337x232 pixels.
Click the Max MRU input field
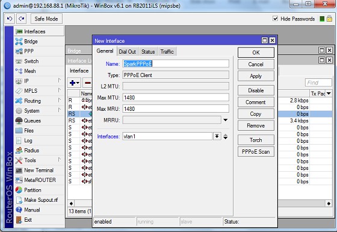click(176, 108)
